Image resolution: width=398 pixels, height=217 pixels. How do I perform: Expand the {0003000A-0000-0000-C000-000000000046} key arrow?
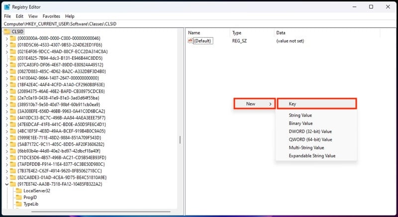pyautogui.click(x=7, y=38)
